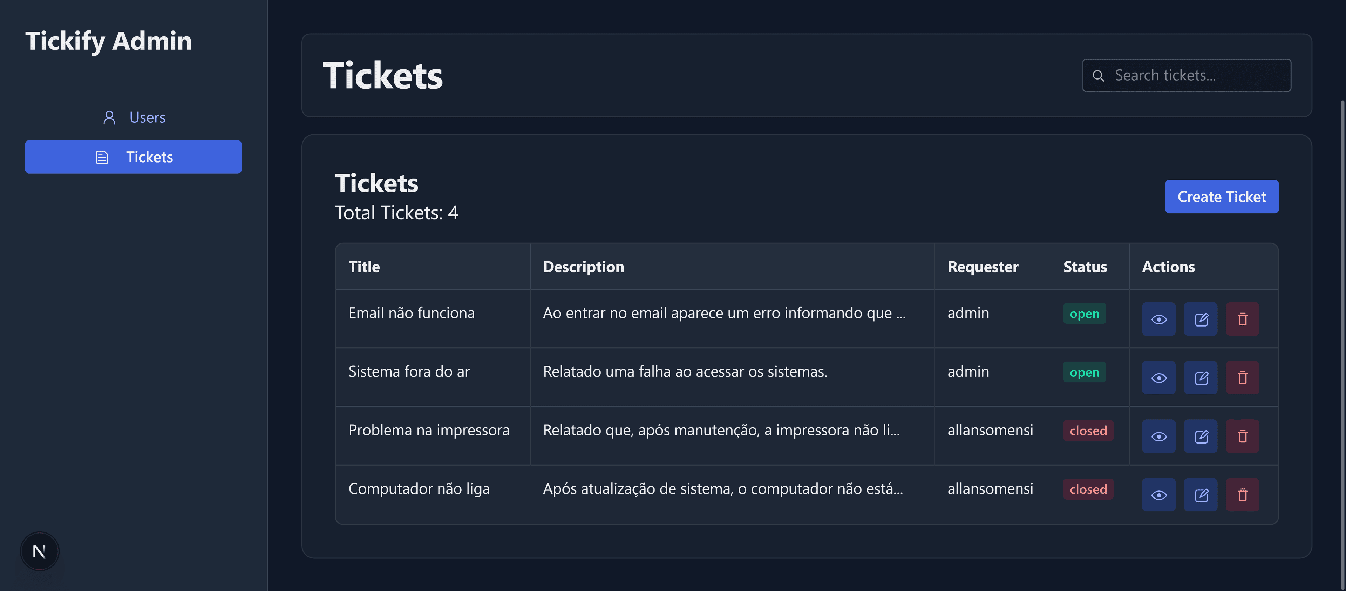View the 'Sistema fora do ar' ticket details

coord(1158,377)
